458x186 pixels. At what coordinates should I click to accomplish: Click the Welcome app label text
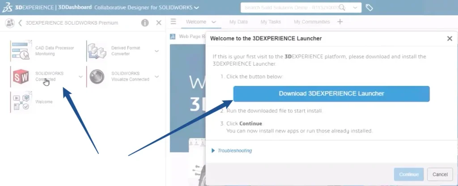[x=44, y=102]
